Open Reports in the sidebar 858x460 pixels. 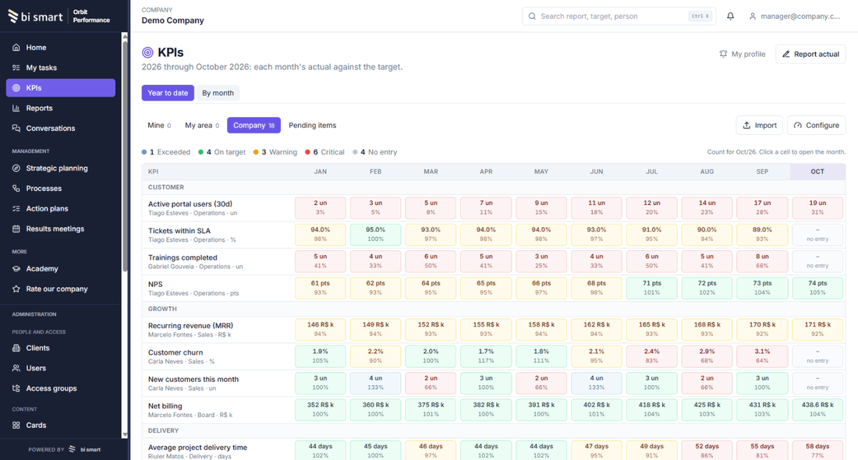pos(60,108)
